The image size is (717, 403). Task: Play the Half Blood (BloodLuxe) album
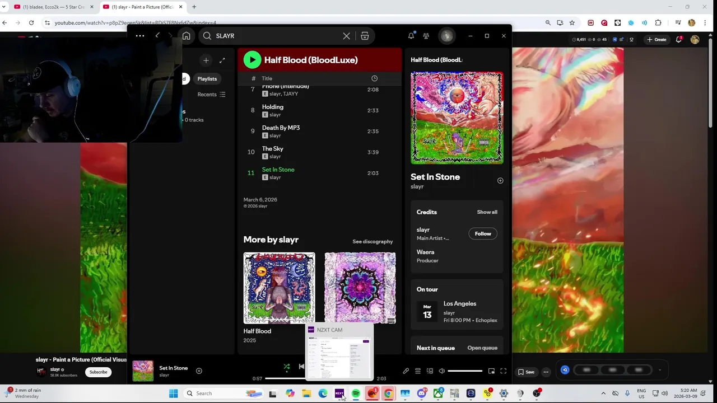click(x=252, y=60)
